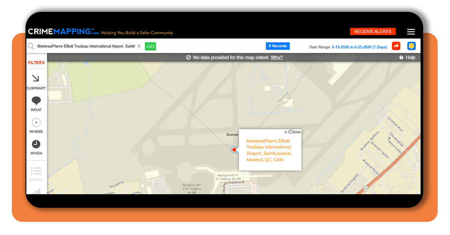Open the Summary filter
This screenshot has height=235, width=450.
[36, 82]
